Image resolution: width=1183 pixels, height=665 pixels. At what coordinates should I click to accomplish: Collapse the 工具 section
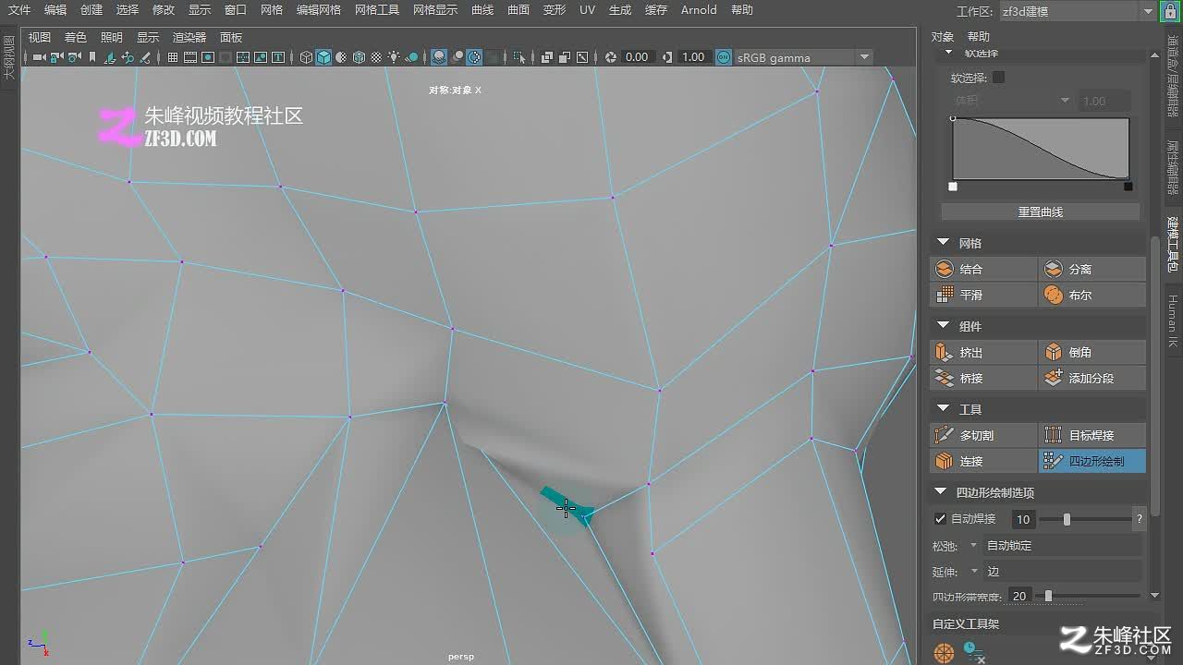coord(943,409)
